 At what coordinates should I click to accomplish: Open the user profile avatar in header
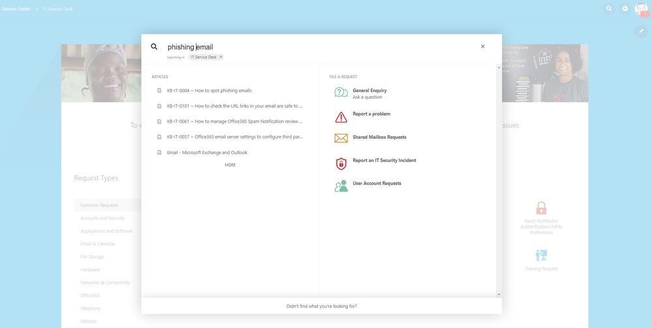[641, 8]
